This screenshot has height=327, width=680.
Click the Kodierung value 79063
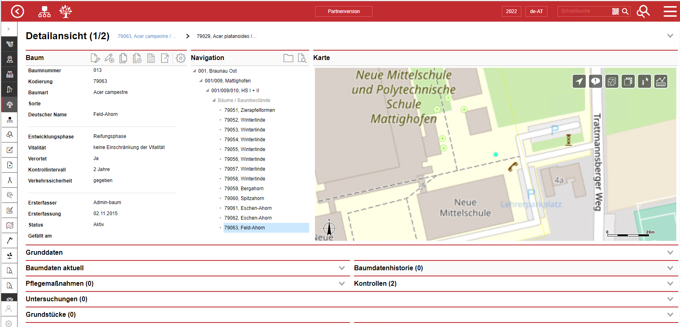(100, 81)
